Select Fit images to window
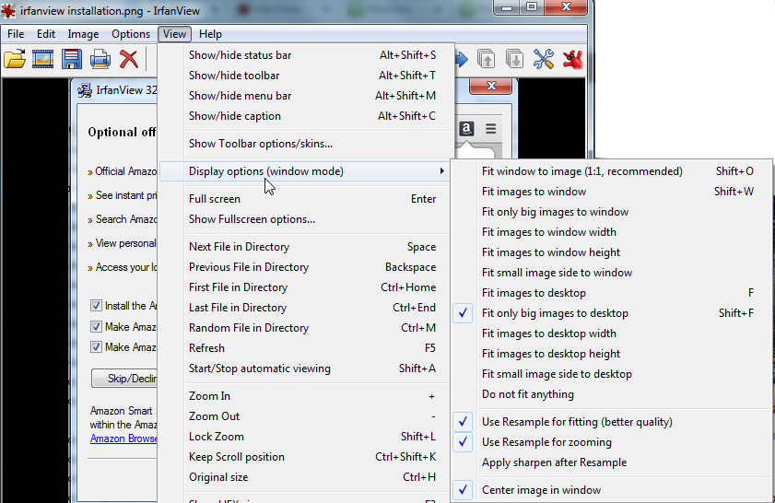This screenshot has height=503, width=775. 612,192
